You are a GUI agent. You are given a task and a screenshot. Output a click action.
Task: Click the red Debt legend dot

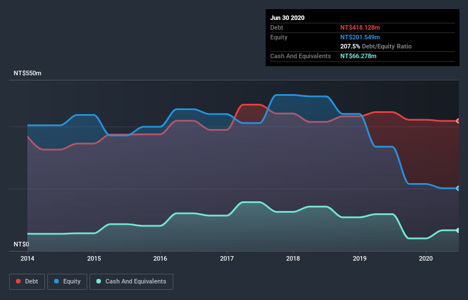[18, 281]
